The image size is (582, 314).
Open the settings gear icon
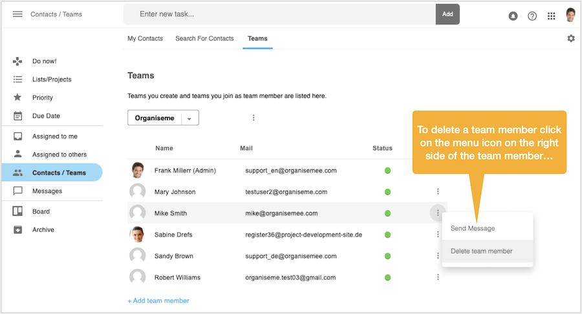coord(570,39)
